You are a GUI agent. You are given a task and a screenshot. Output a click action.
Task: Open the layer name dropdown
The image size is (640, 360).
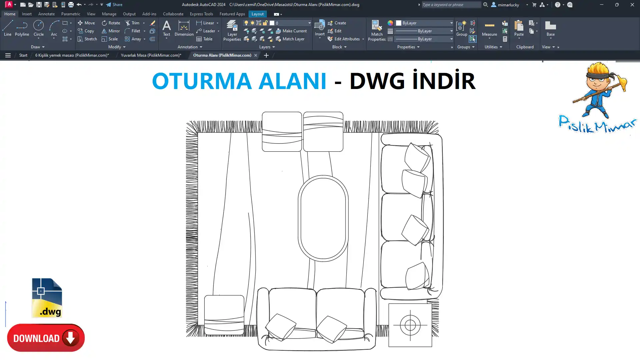click(x=309, y=23)
